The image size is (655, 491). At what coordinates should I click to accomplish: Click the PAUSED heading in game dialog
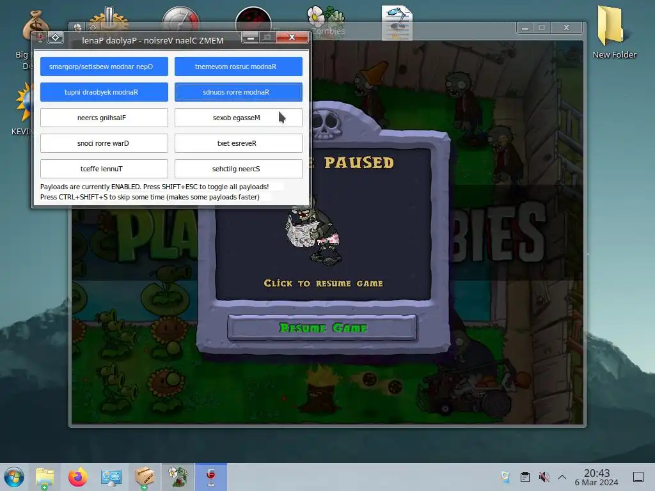359,162
